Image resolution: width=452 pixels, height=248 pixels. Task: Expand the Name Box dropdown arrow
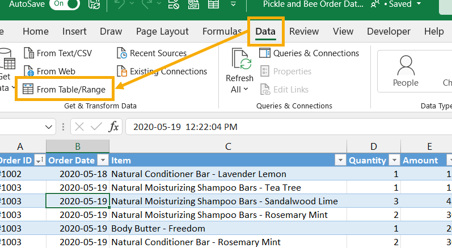49,127
